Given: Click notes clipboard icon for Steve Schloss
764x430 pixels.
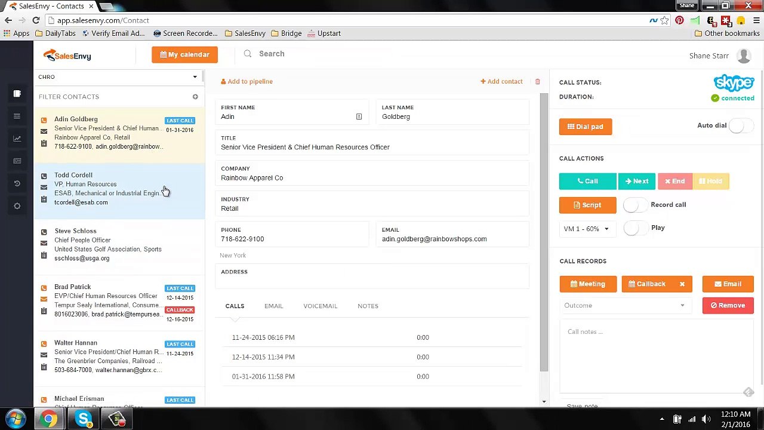Looking at the screenshot, I should 44,256.
